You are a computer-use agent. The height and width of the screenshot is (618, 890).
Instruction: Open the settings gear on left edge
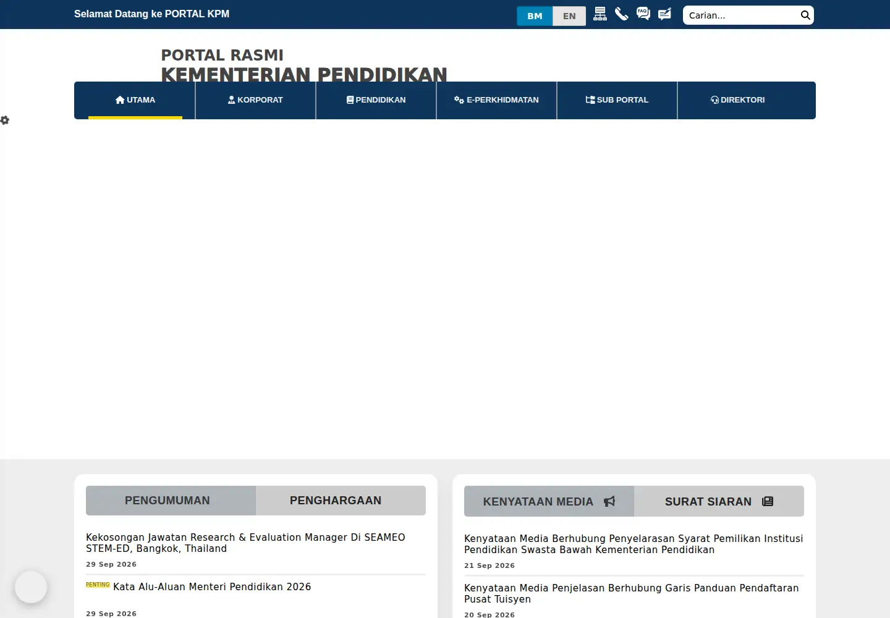(x=5, y=120)
